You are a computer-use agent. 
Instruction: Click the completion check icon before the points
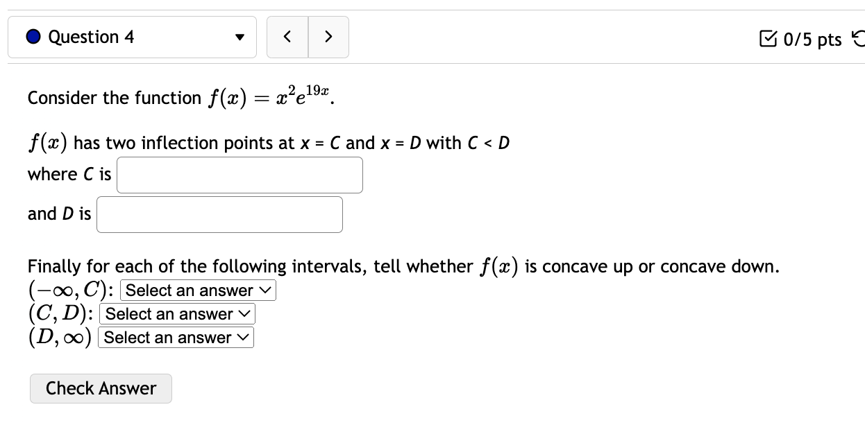[768, 40]
